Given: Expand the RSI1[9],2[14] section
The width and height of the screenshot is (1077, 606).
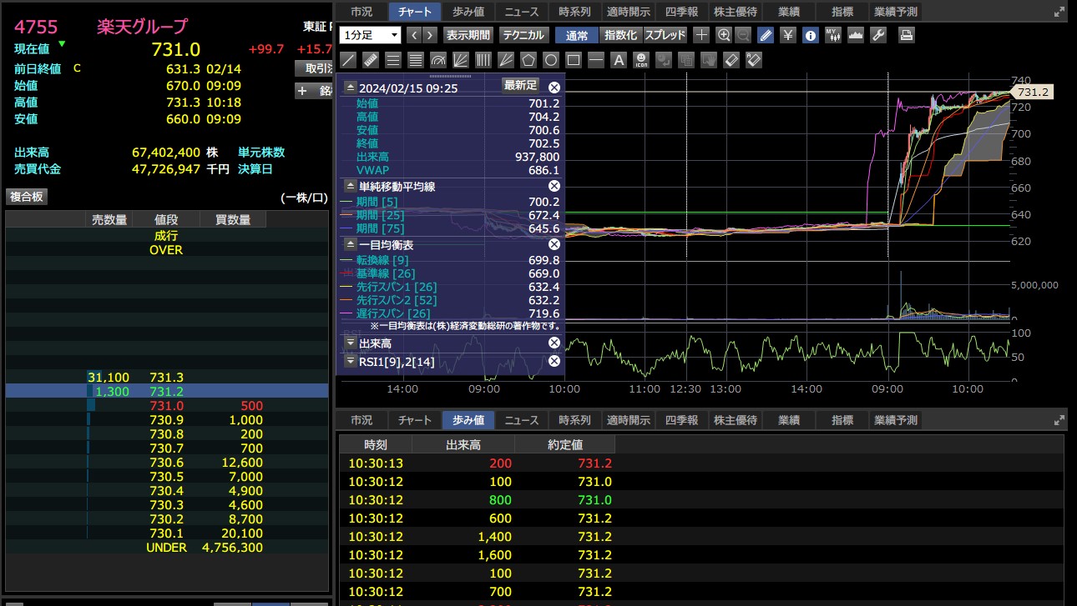Looking at the screenshot, I should pyautogui.click(x=351, y=361).
